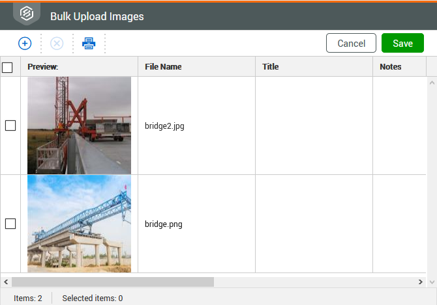Click the Notes cell for bridge2.jpg

click(x=399, y=126)
